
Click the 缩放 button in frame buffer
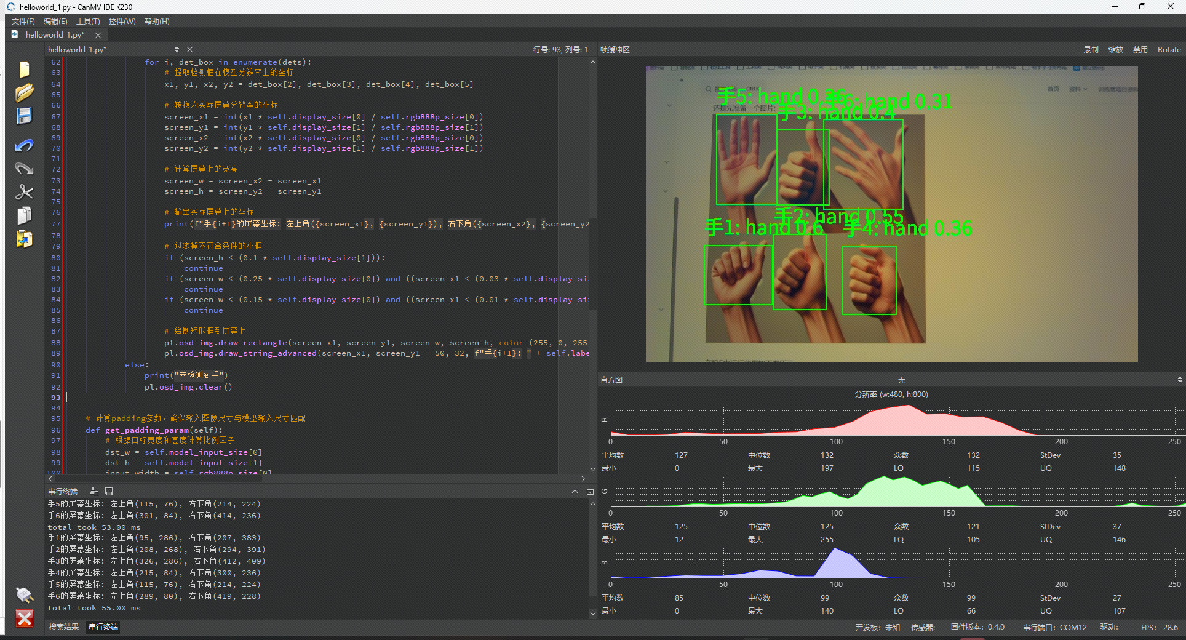(x=1115, y=50)
